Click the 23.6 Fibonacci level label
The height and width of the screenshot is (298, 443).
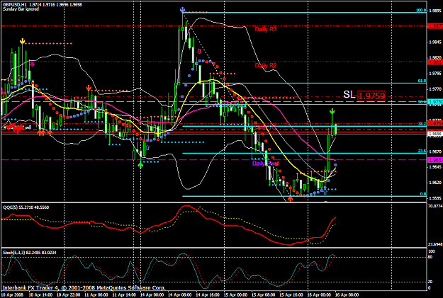(422, 151)
